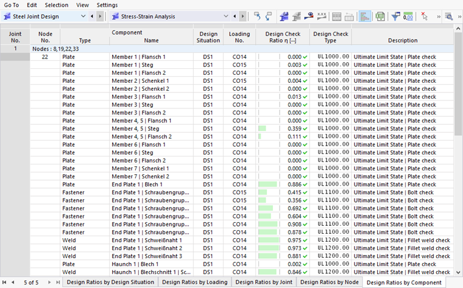The width and height of the screenshot is (463, 288).
Task: Select the 'Nodes : 8,19,22,33' row
Action: coord(241,49)
